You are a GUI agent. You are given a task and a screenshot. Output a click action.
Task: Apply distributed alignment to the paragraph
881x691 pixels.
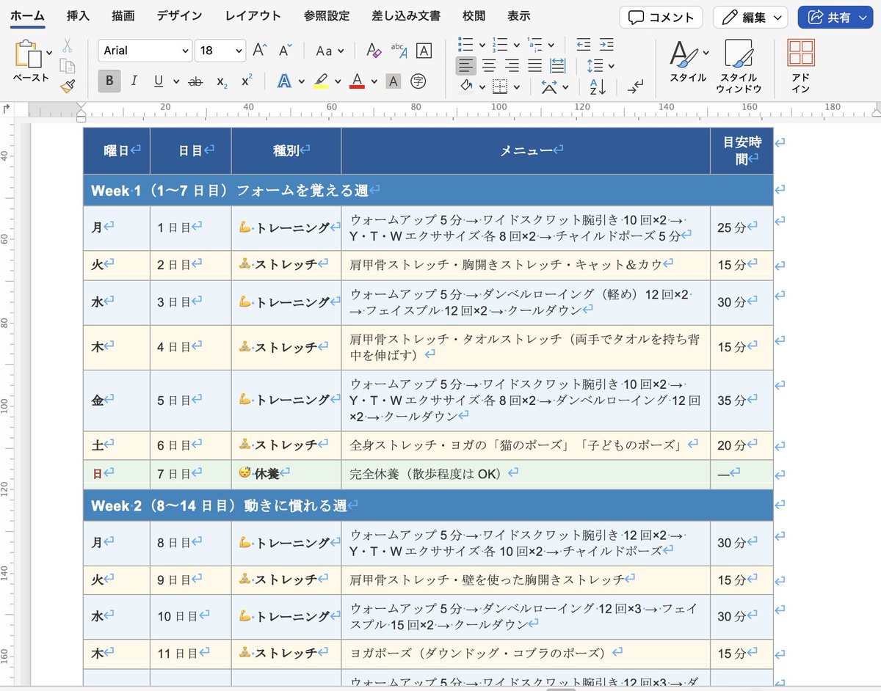click(558, 66)
